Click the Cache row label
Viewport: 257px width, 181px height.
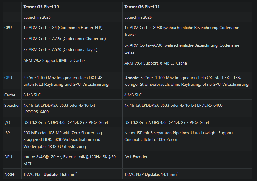[10, 95]
